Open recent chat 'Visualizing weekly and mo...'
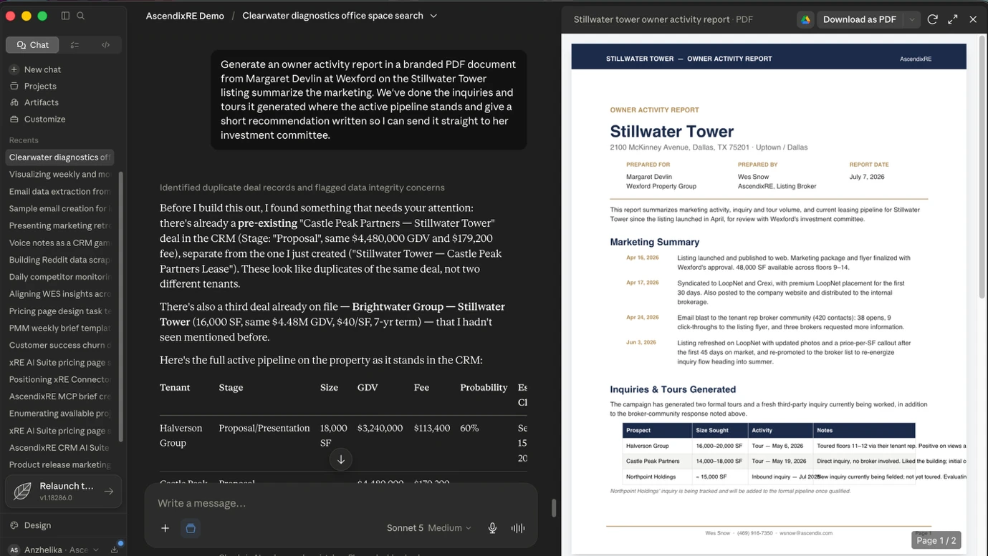Screen dimensions: 988x556 click(59, 175)
